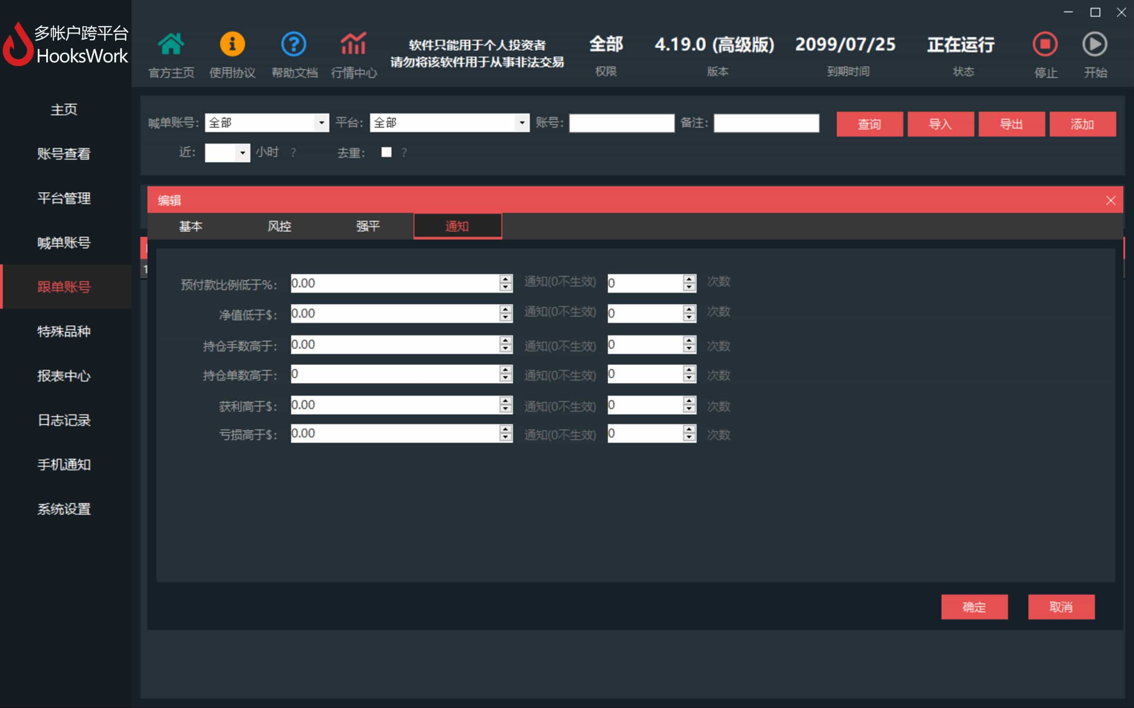Click the 停止 stop icon
This screenshot has width=1134, height=708.
tap(1045, 44)
